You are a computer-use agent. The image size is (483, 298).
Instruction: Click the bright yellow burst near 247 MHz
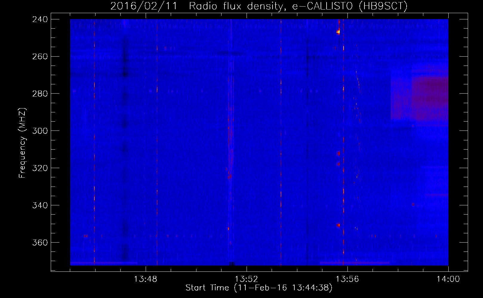pyautogui.click(x=338, y=31)
